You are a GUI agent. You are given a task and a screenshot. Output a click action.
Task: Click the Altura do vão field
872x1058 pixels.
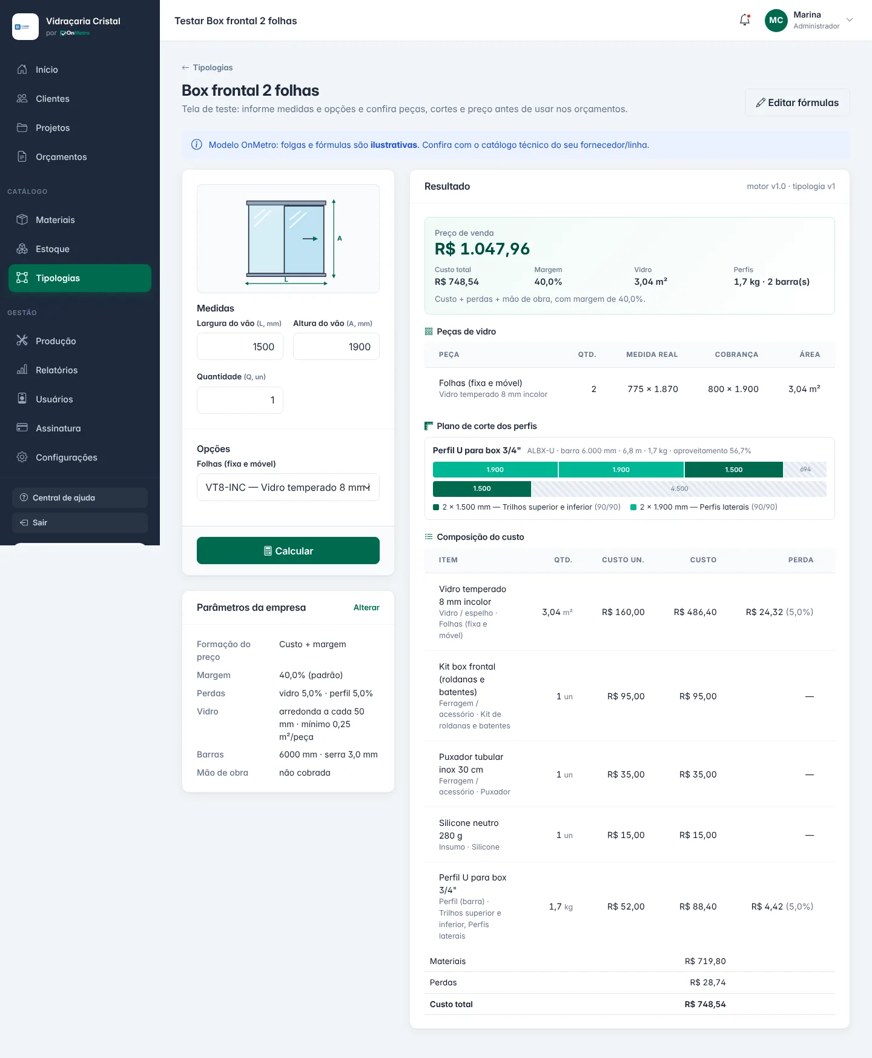point(336,347)
